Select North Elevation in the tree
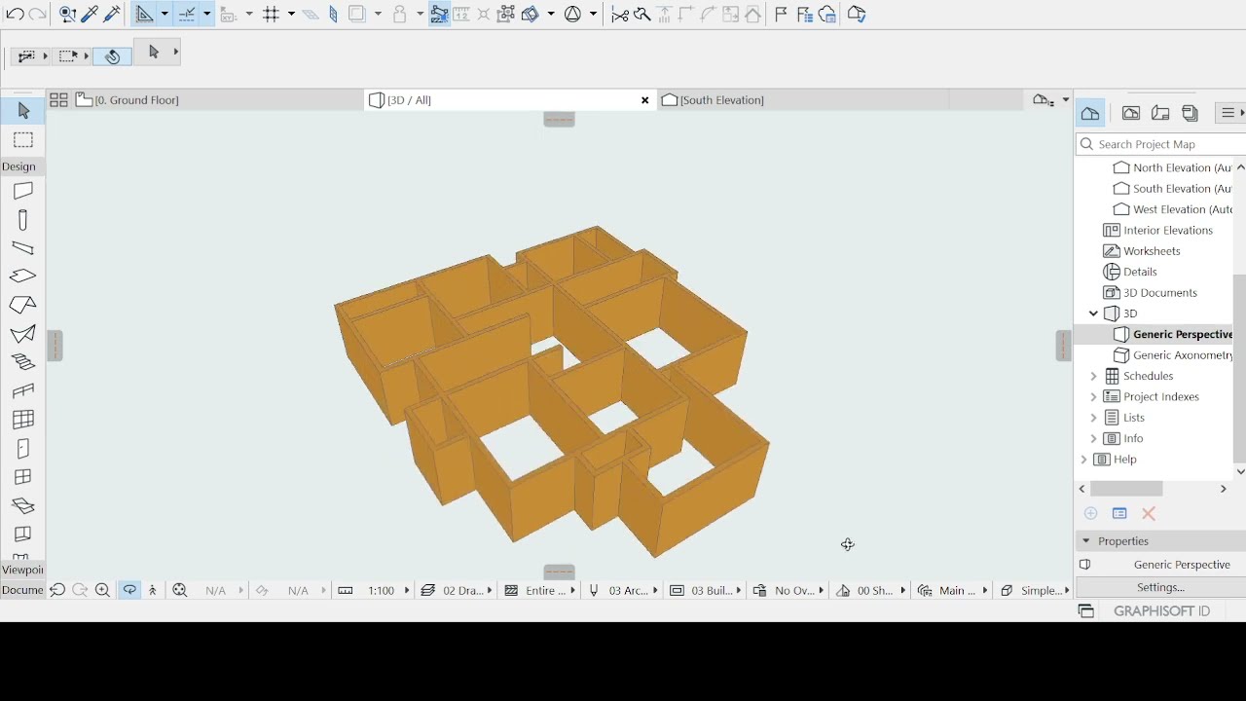 click(x=1172, y=167)
